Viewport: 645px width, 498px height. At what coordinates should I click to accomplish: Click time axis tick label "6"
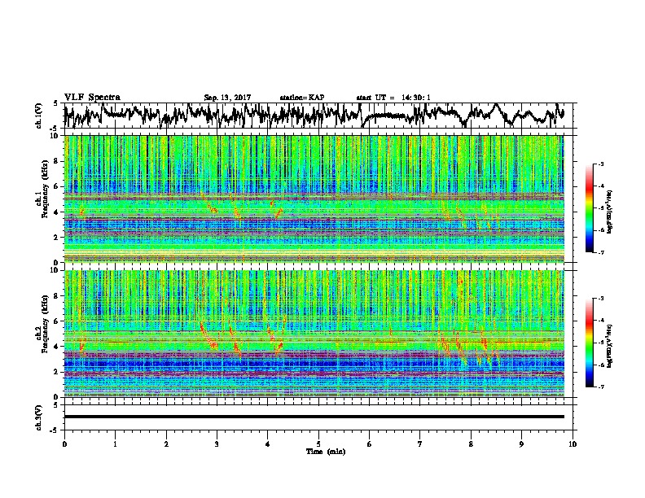(370, 444)
